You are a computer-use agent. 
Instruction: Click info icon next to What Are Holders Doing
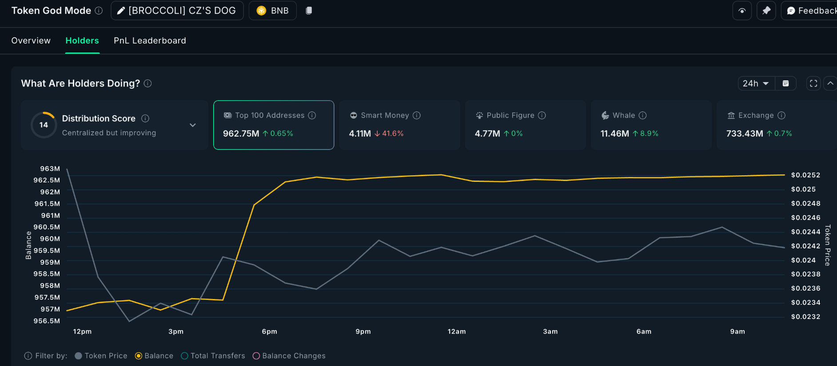[x=148, y=83]
